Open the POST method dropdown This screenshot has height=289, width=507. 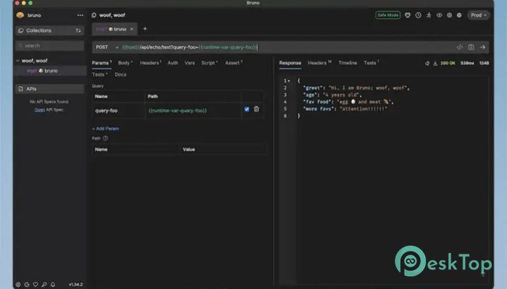point(106,47)
